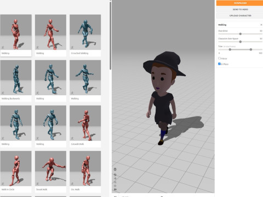The width and height of the screenshot is (263, 197).
Task: Click the Trim start value '0'
Action: click(219, 53)
